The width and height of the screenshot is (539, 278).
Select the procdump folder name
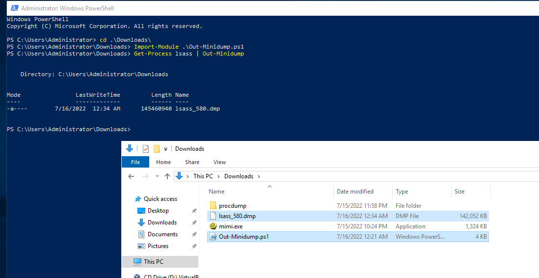point(232,206)
